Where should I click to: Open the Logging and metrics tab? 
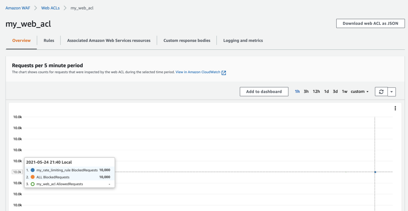tap(243, 40)
